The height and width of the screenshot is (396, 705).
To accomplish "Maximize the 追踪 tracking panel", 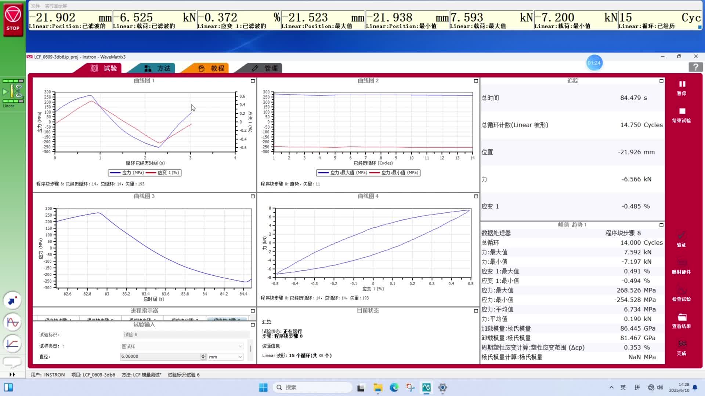I will coord(661,81).
